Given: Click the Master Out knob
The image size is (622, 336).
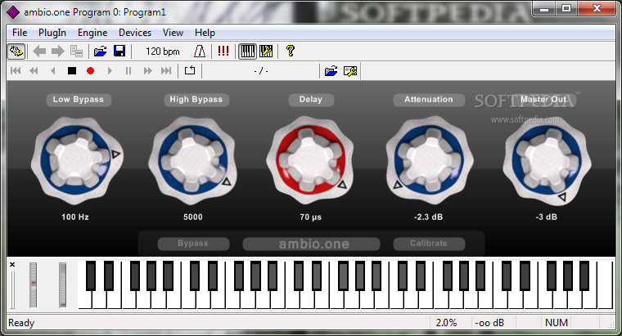Looking at the screenshot, I should pyautogui.click(x=547, y=160).
